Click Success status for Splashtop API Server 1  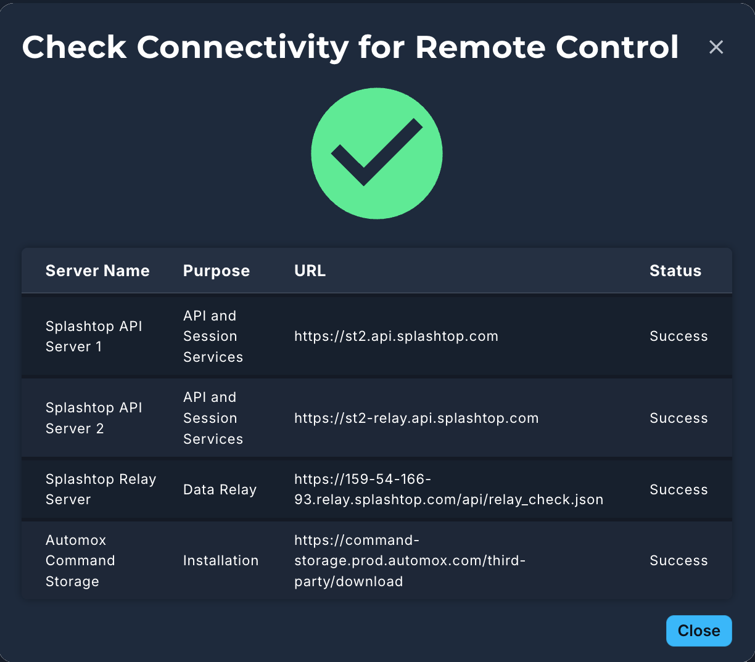tap(679, 337)
